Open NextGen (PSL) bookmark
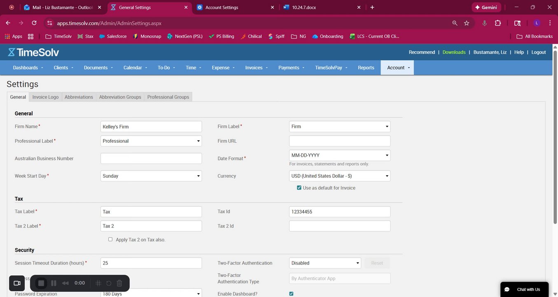 [x=184, y=36]
